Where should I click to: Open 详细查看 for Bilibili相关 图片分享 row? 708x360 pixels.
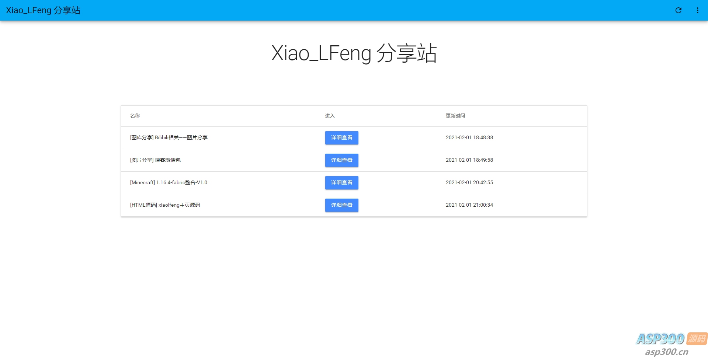(341, 138)
